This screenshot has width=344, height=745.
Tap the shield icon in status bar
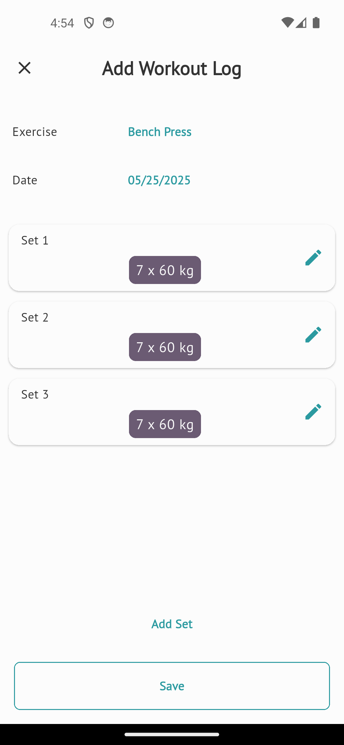click(89, 23)
